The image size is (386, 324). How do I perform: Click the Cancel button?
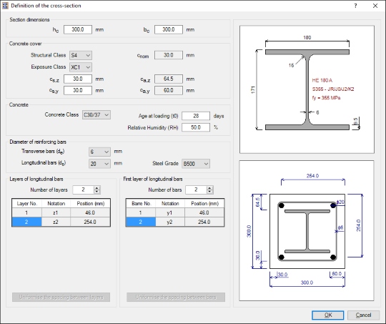coord(363,315)
